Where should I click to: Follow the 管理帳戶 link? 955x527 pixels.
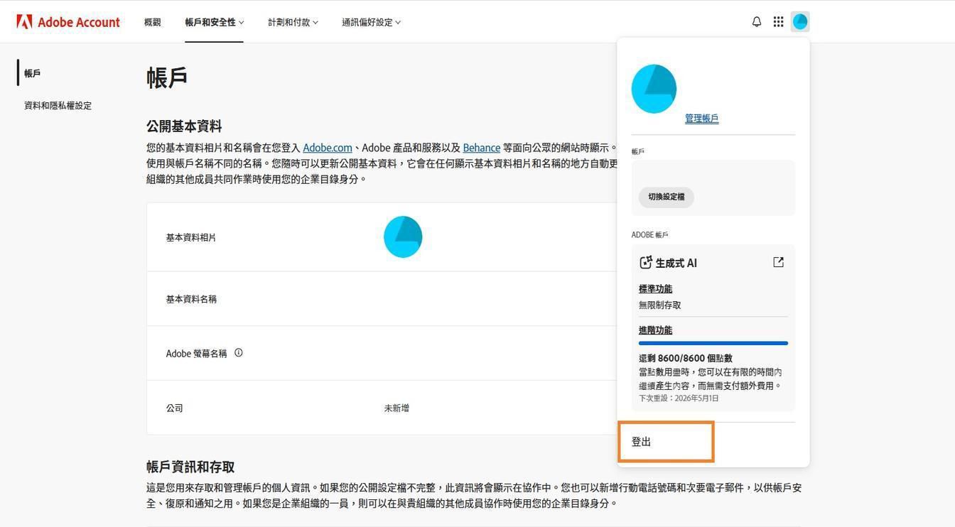pyautogui.click(x=701, y=119)
